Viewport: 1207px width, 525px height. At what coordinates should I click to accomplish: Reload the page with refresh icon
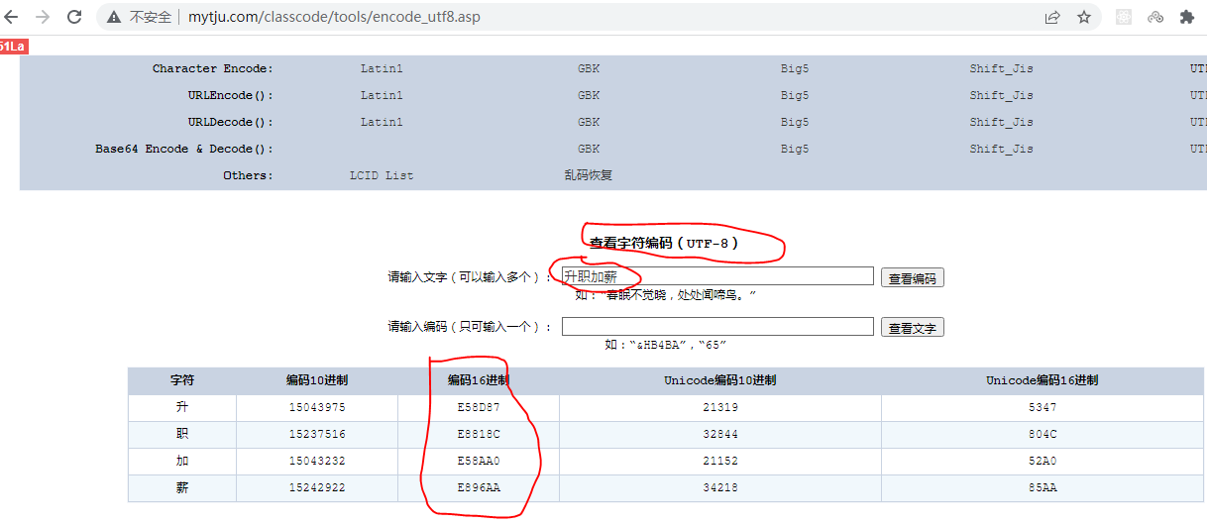(x=74, y=17)
